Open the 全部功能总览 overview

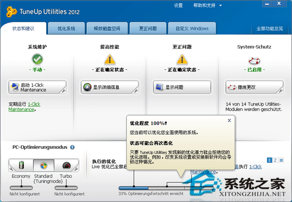[x=270, y=29]
